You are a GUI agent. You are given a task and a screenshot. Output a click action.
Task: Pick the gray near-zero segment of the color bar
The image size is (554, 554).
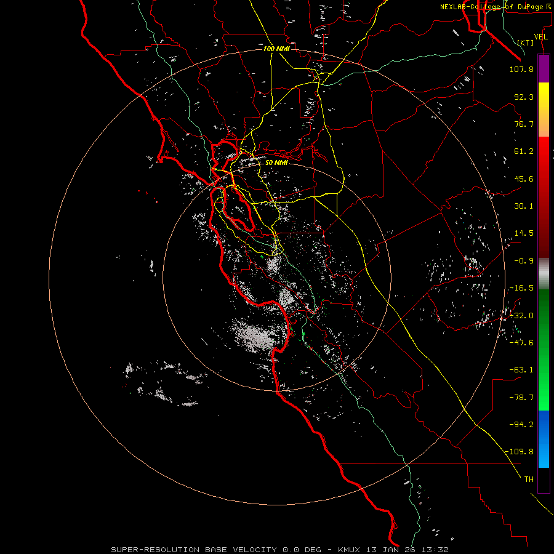point(544,274)
